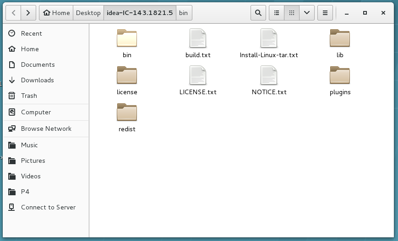
Task: Select the bin folder icon
Action: click(x=127, y=38)
